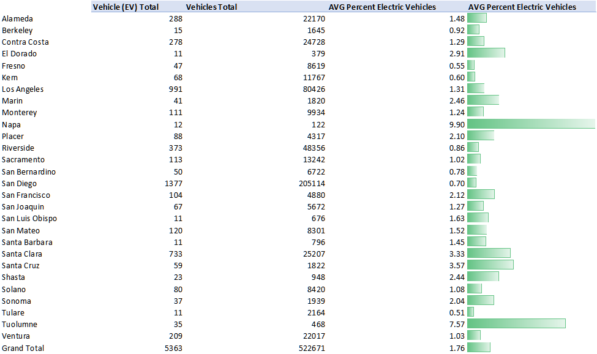Click the header above the green data bars
The image size is (597, 354).
(x=522, y=7)
